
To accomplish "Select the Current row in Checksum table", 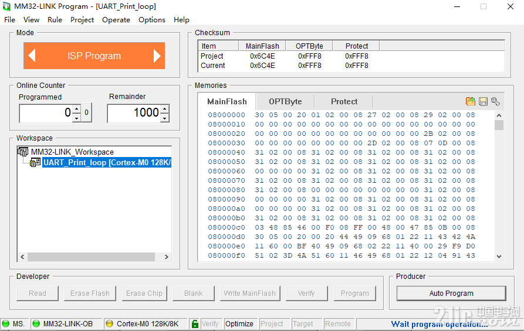I will (351, 66).
